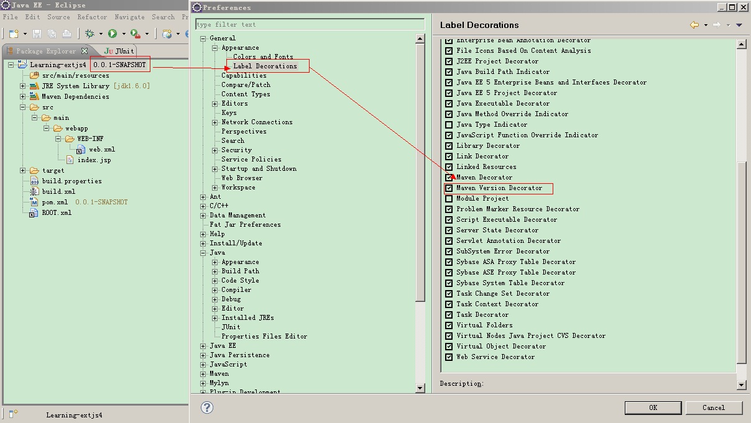Expand the target folder node

click(x=23, y=170)
